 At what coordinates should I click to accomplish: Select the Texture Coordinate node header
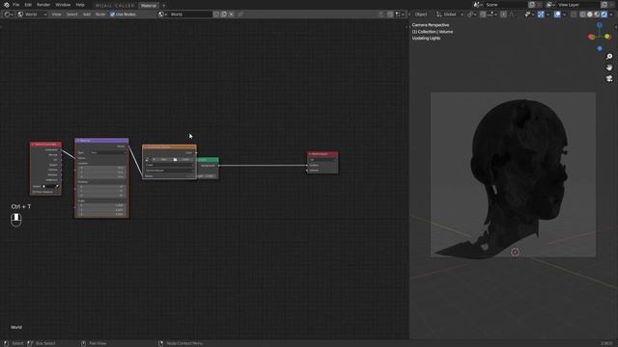coord(45,145)
